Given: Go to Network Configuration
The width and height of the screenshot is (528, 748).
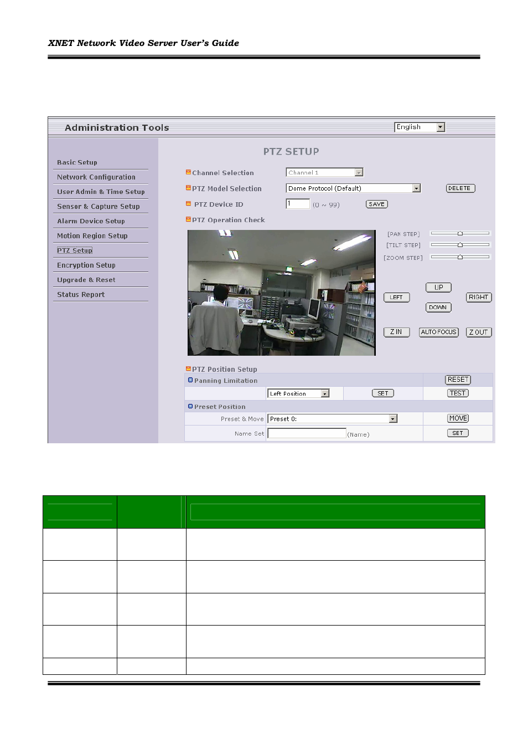Looking at the screenshot, I should (x=96, y=177).
